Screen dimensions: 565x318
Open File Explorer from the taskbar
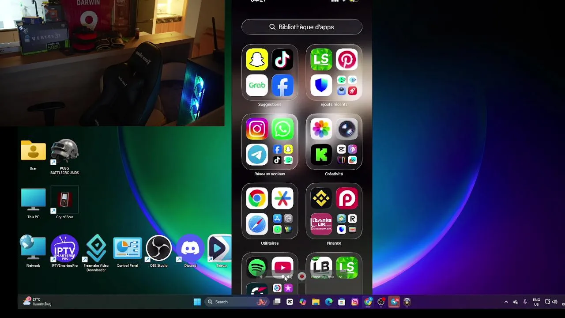point(316,302)
